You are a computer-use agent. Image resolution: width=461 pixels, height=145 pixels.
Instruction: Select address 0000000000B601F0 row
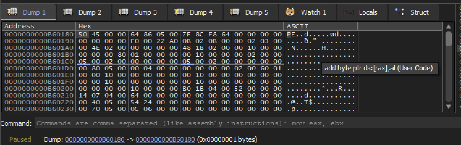(39, 82)
